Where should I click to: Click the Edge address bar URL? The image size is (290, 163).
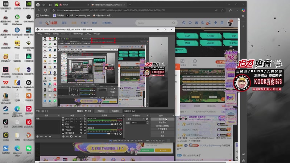(111, 11)
